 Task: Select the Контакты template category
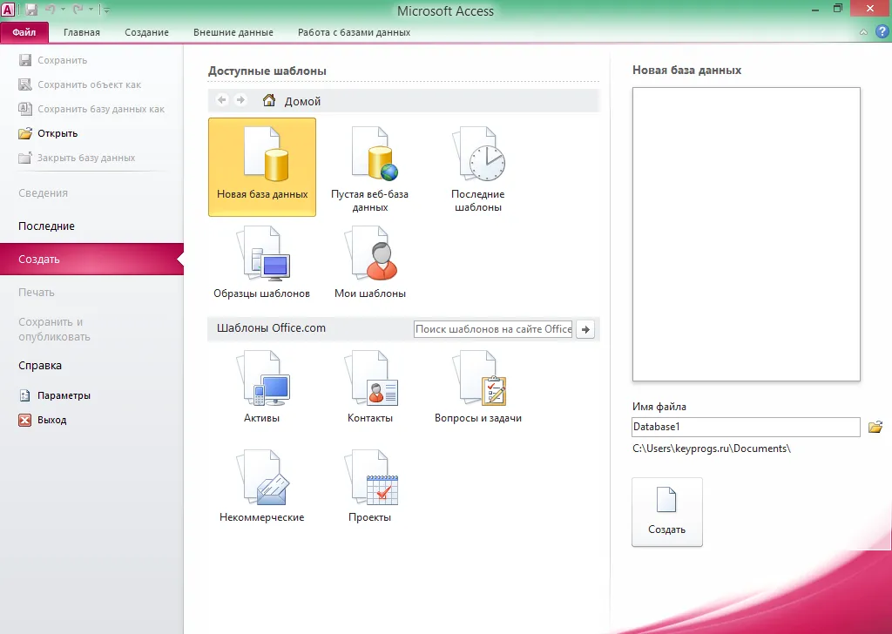369,387
